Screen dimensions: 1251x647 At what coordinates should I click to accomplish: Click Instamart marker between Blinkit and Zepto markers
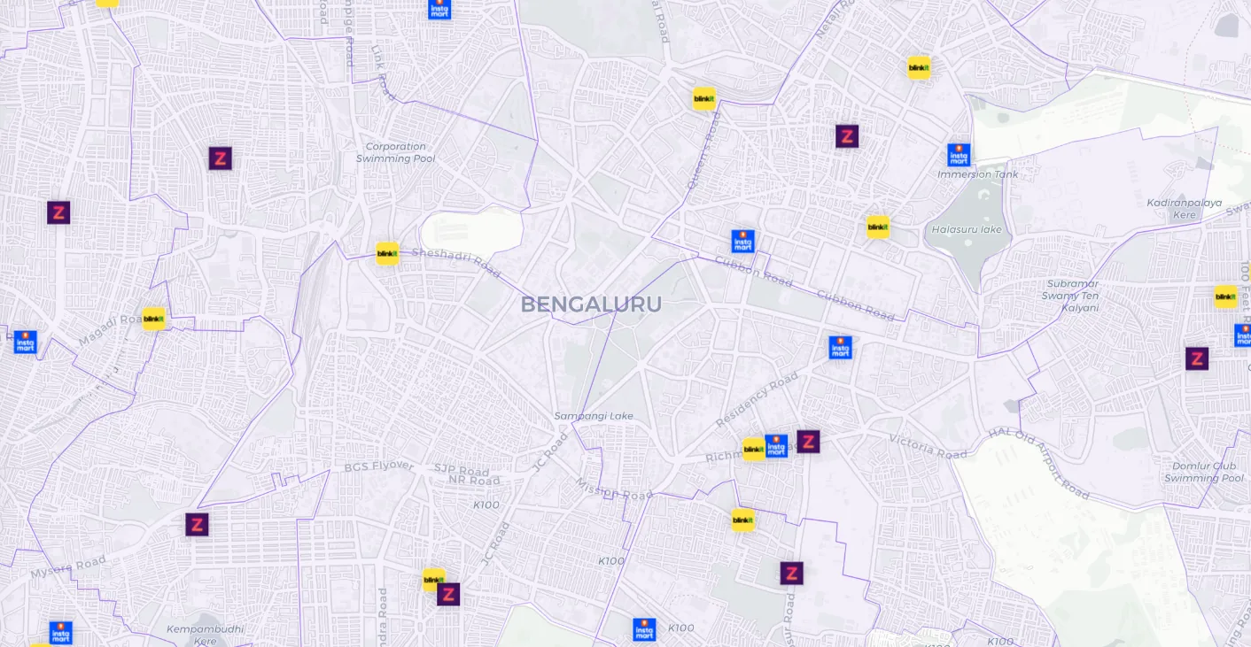coord(776,446)
